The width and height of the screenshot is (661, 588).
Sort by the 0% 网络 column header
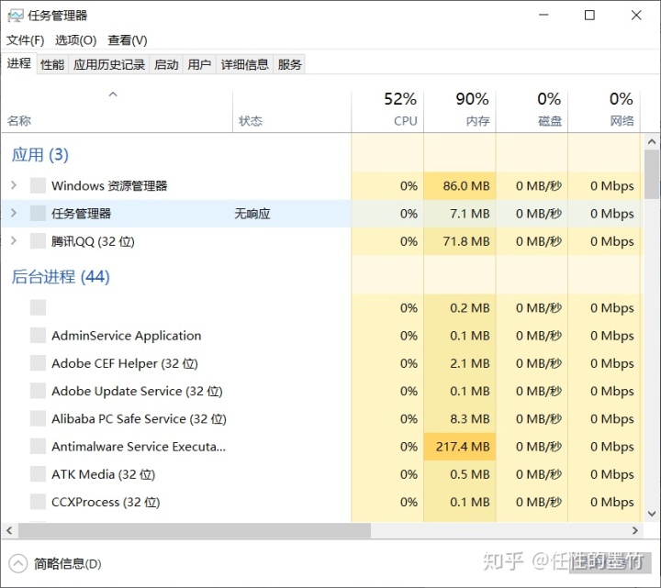pos(604,110)
